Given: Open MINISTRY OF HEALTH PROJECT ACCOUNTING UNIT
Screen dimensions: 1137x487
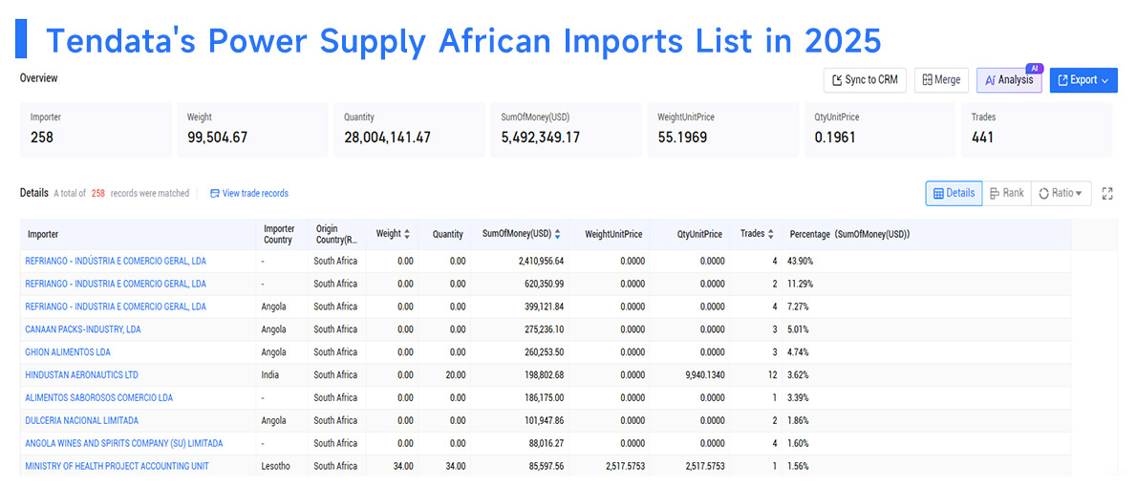Looking at the screenshot, I should pyautogui.click(x=117, y=466).
